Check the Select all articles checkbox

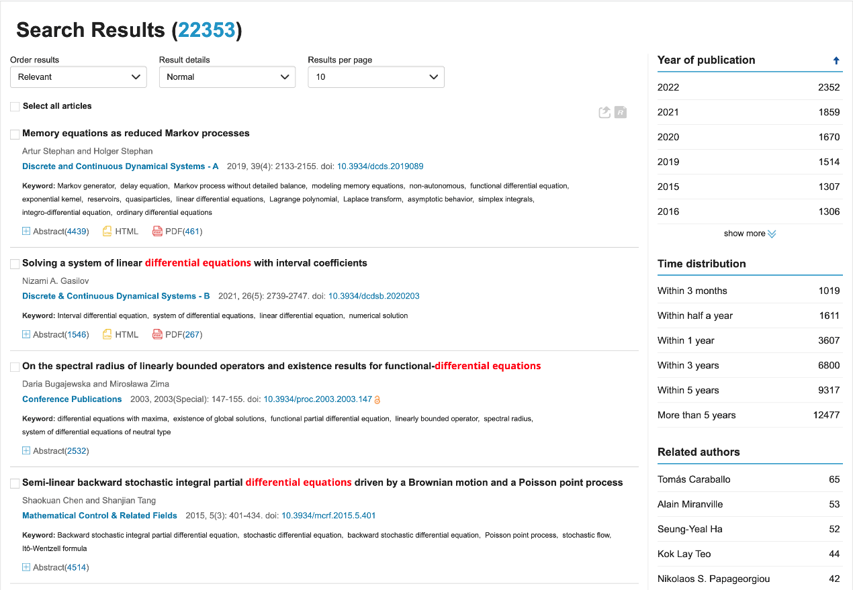pyautogui.click(x=15, y=107)
